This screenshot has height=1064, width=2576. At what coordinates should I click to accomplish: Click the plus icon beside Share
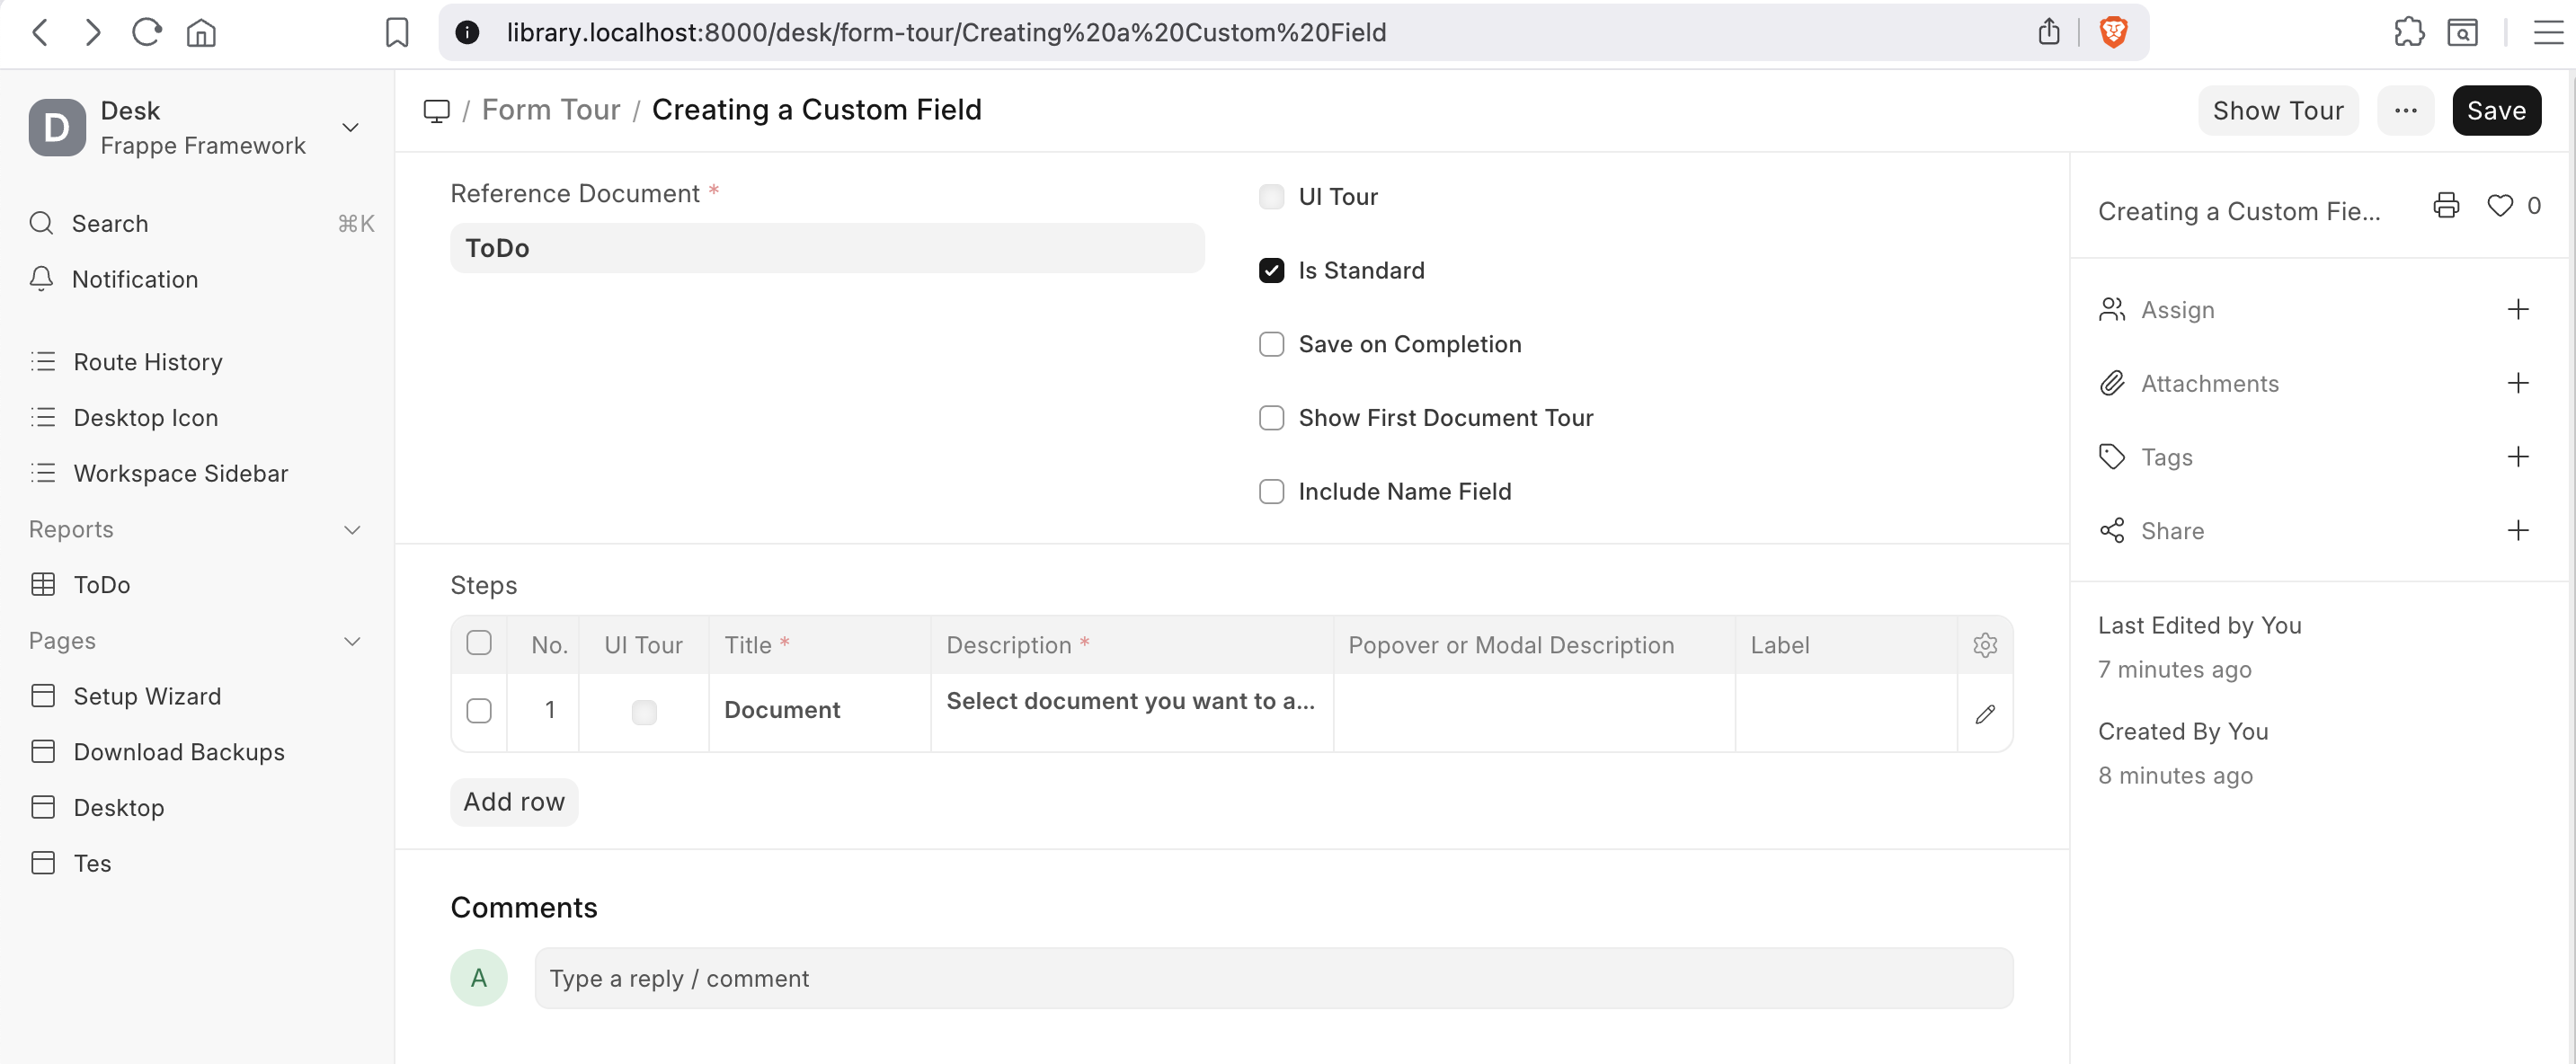(2517, 531)
